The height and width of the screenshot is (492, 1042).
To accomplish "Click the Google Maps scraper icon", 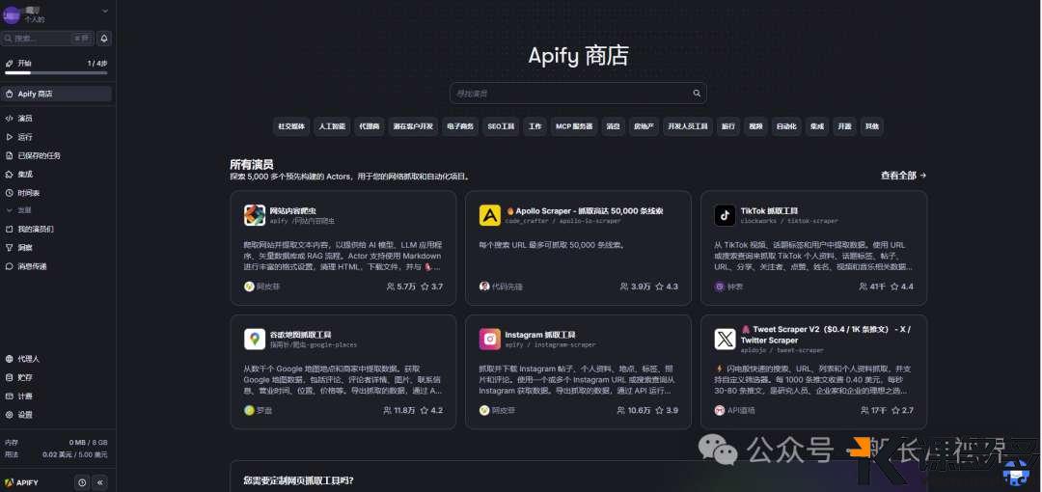I will (255, 339).
